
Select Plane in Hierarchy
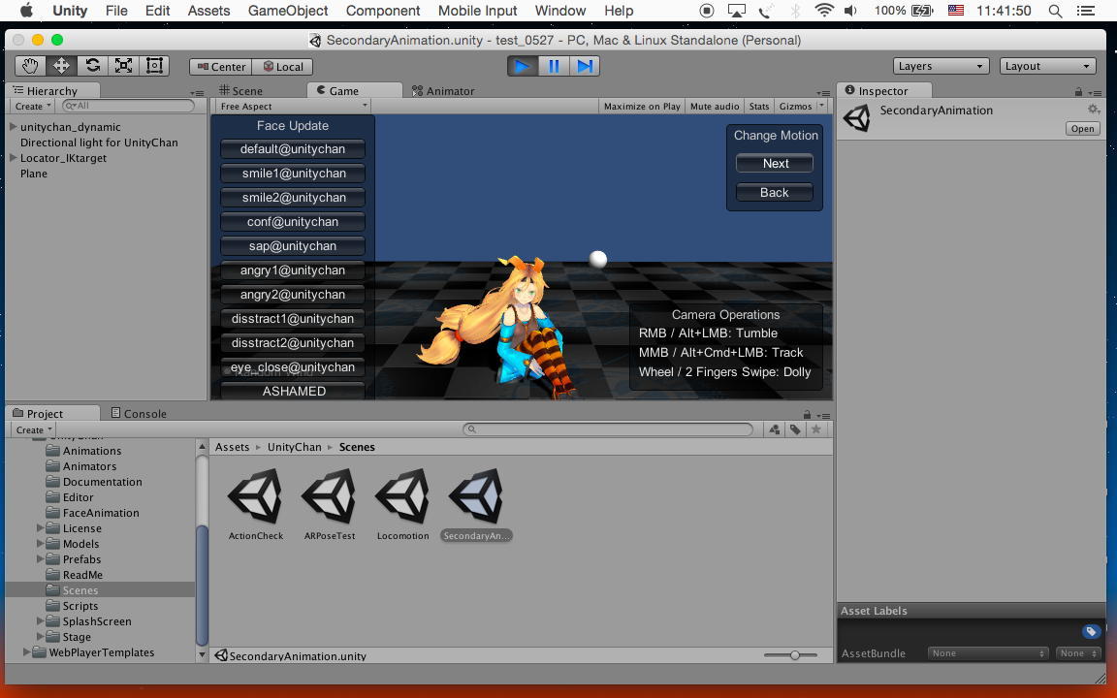point(34,174)
